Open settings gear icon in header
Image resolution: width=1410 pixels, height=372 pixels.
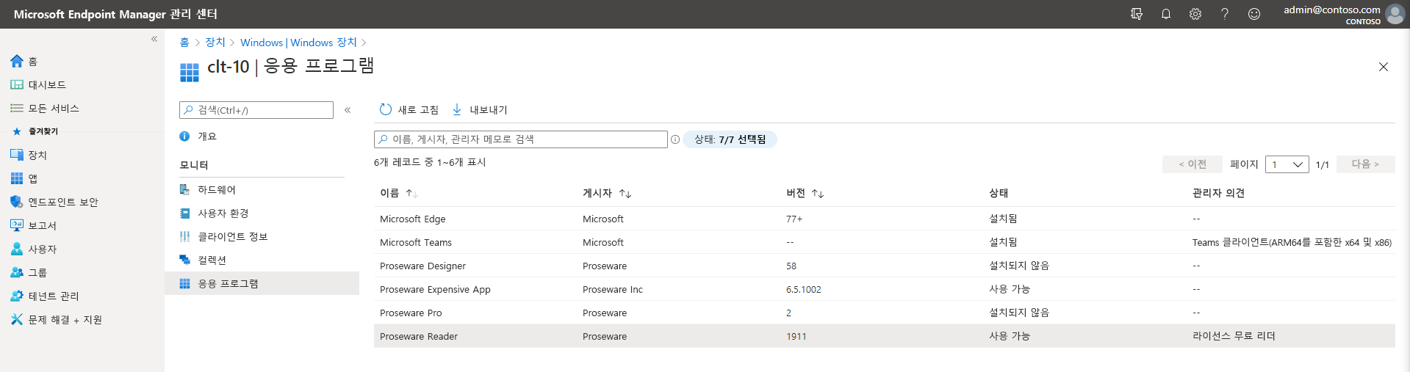[x=1195, y=14]
